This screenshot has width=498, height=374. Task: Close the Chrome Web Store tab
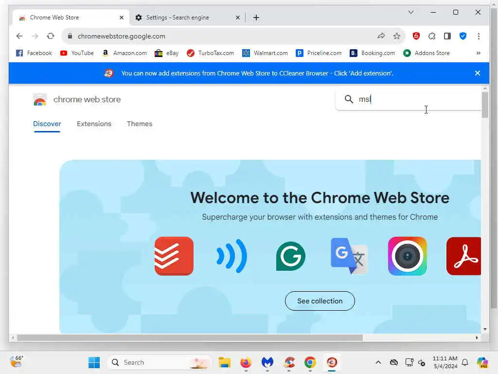pyautogui.click(x=121, y=18)
